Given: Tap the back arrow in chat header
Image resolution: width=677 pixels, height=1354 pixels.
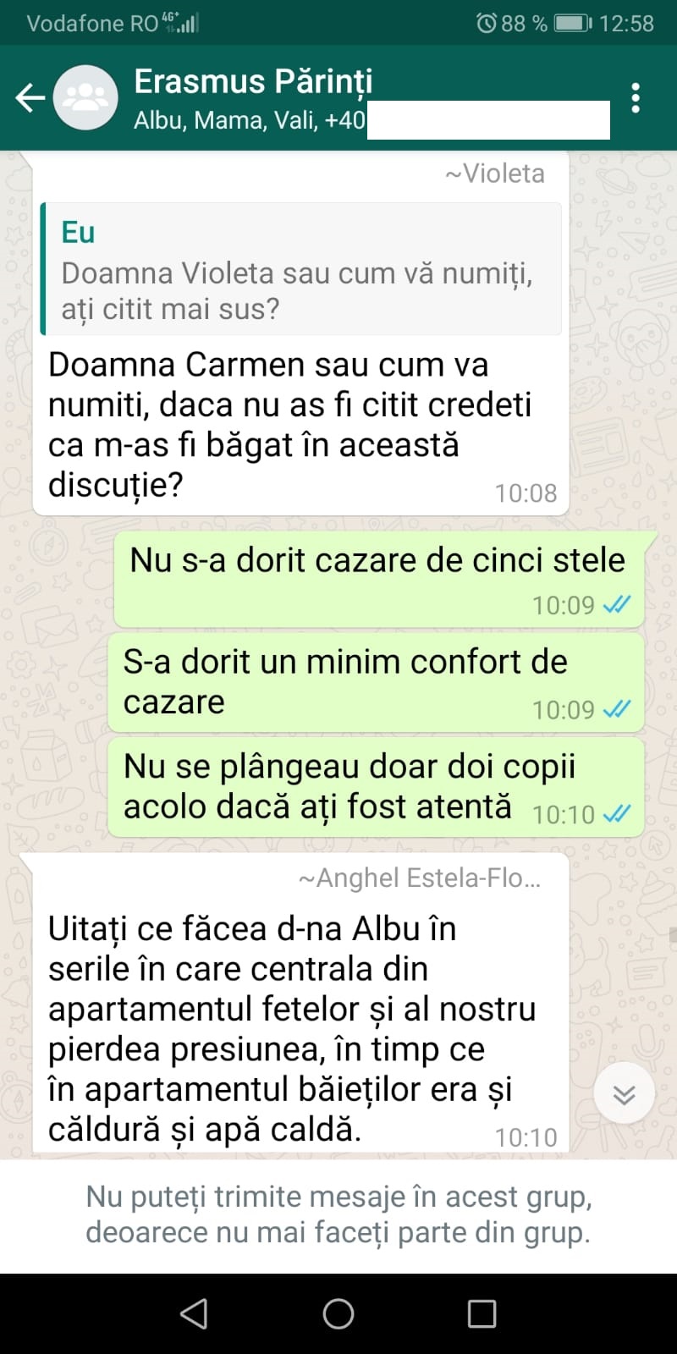Looking at the screenshot, I should [x=30, y=98].
